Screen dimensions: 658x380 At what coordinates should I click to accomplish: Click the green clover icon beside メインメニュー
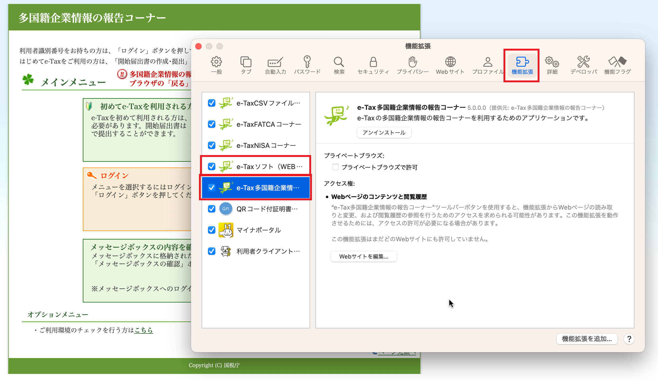pos(28,79)
